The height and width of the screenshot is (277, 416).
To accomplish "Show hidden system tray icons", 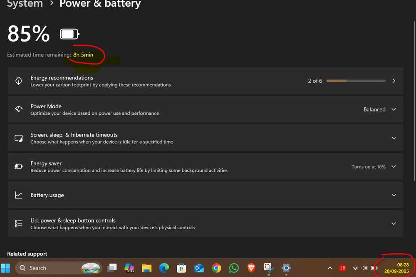I will [x=330, y=268].
